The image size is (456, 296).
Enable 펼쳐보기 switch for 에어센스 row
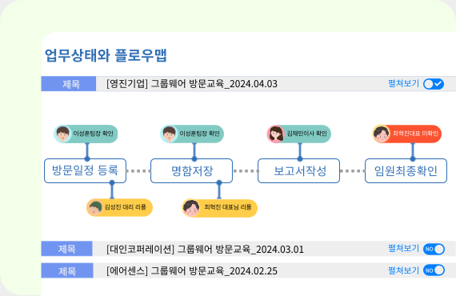pyautogui.click(x=434, y=270)
